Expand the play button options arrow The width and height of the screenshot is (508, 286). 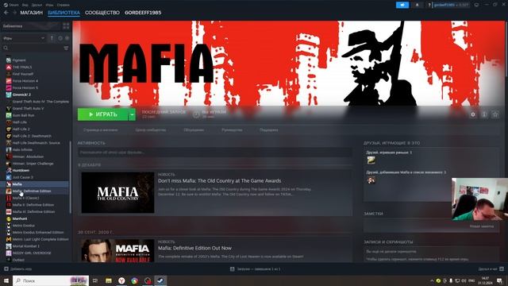click(132, 114)
